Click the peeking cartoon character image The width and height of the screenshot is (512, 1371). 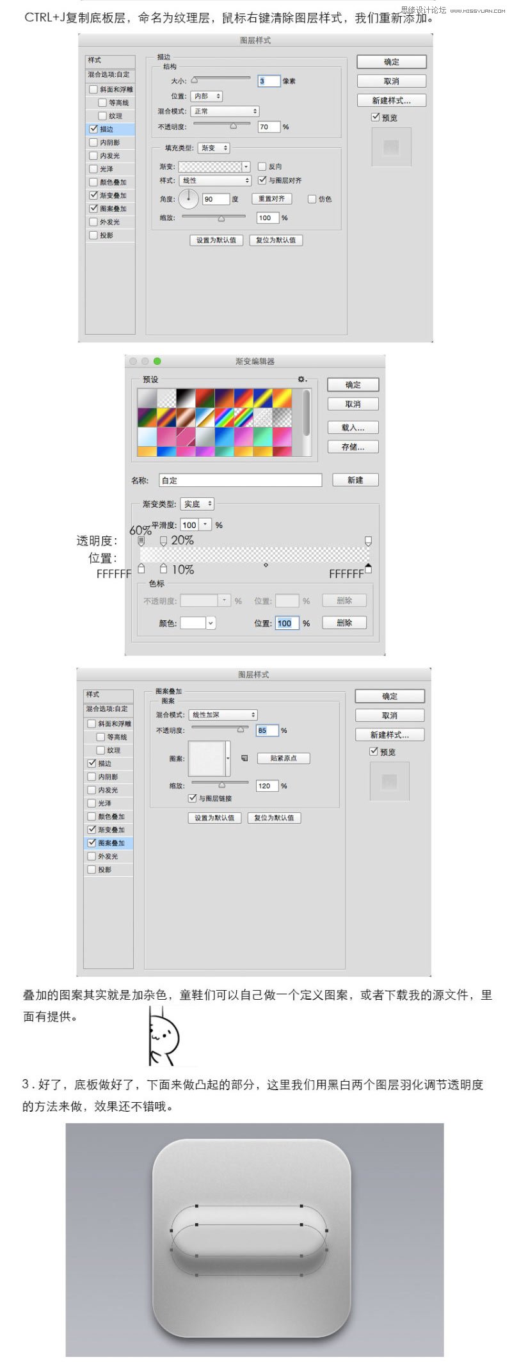[164, 1036]
